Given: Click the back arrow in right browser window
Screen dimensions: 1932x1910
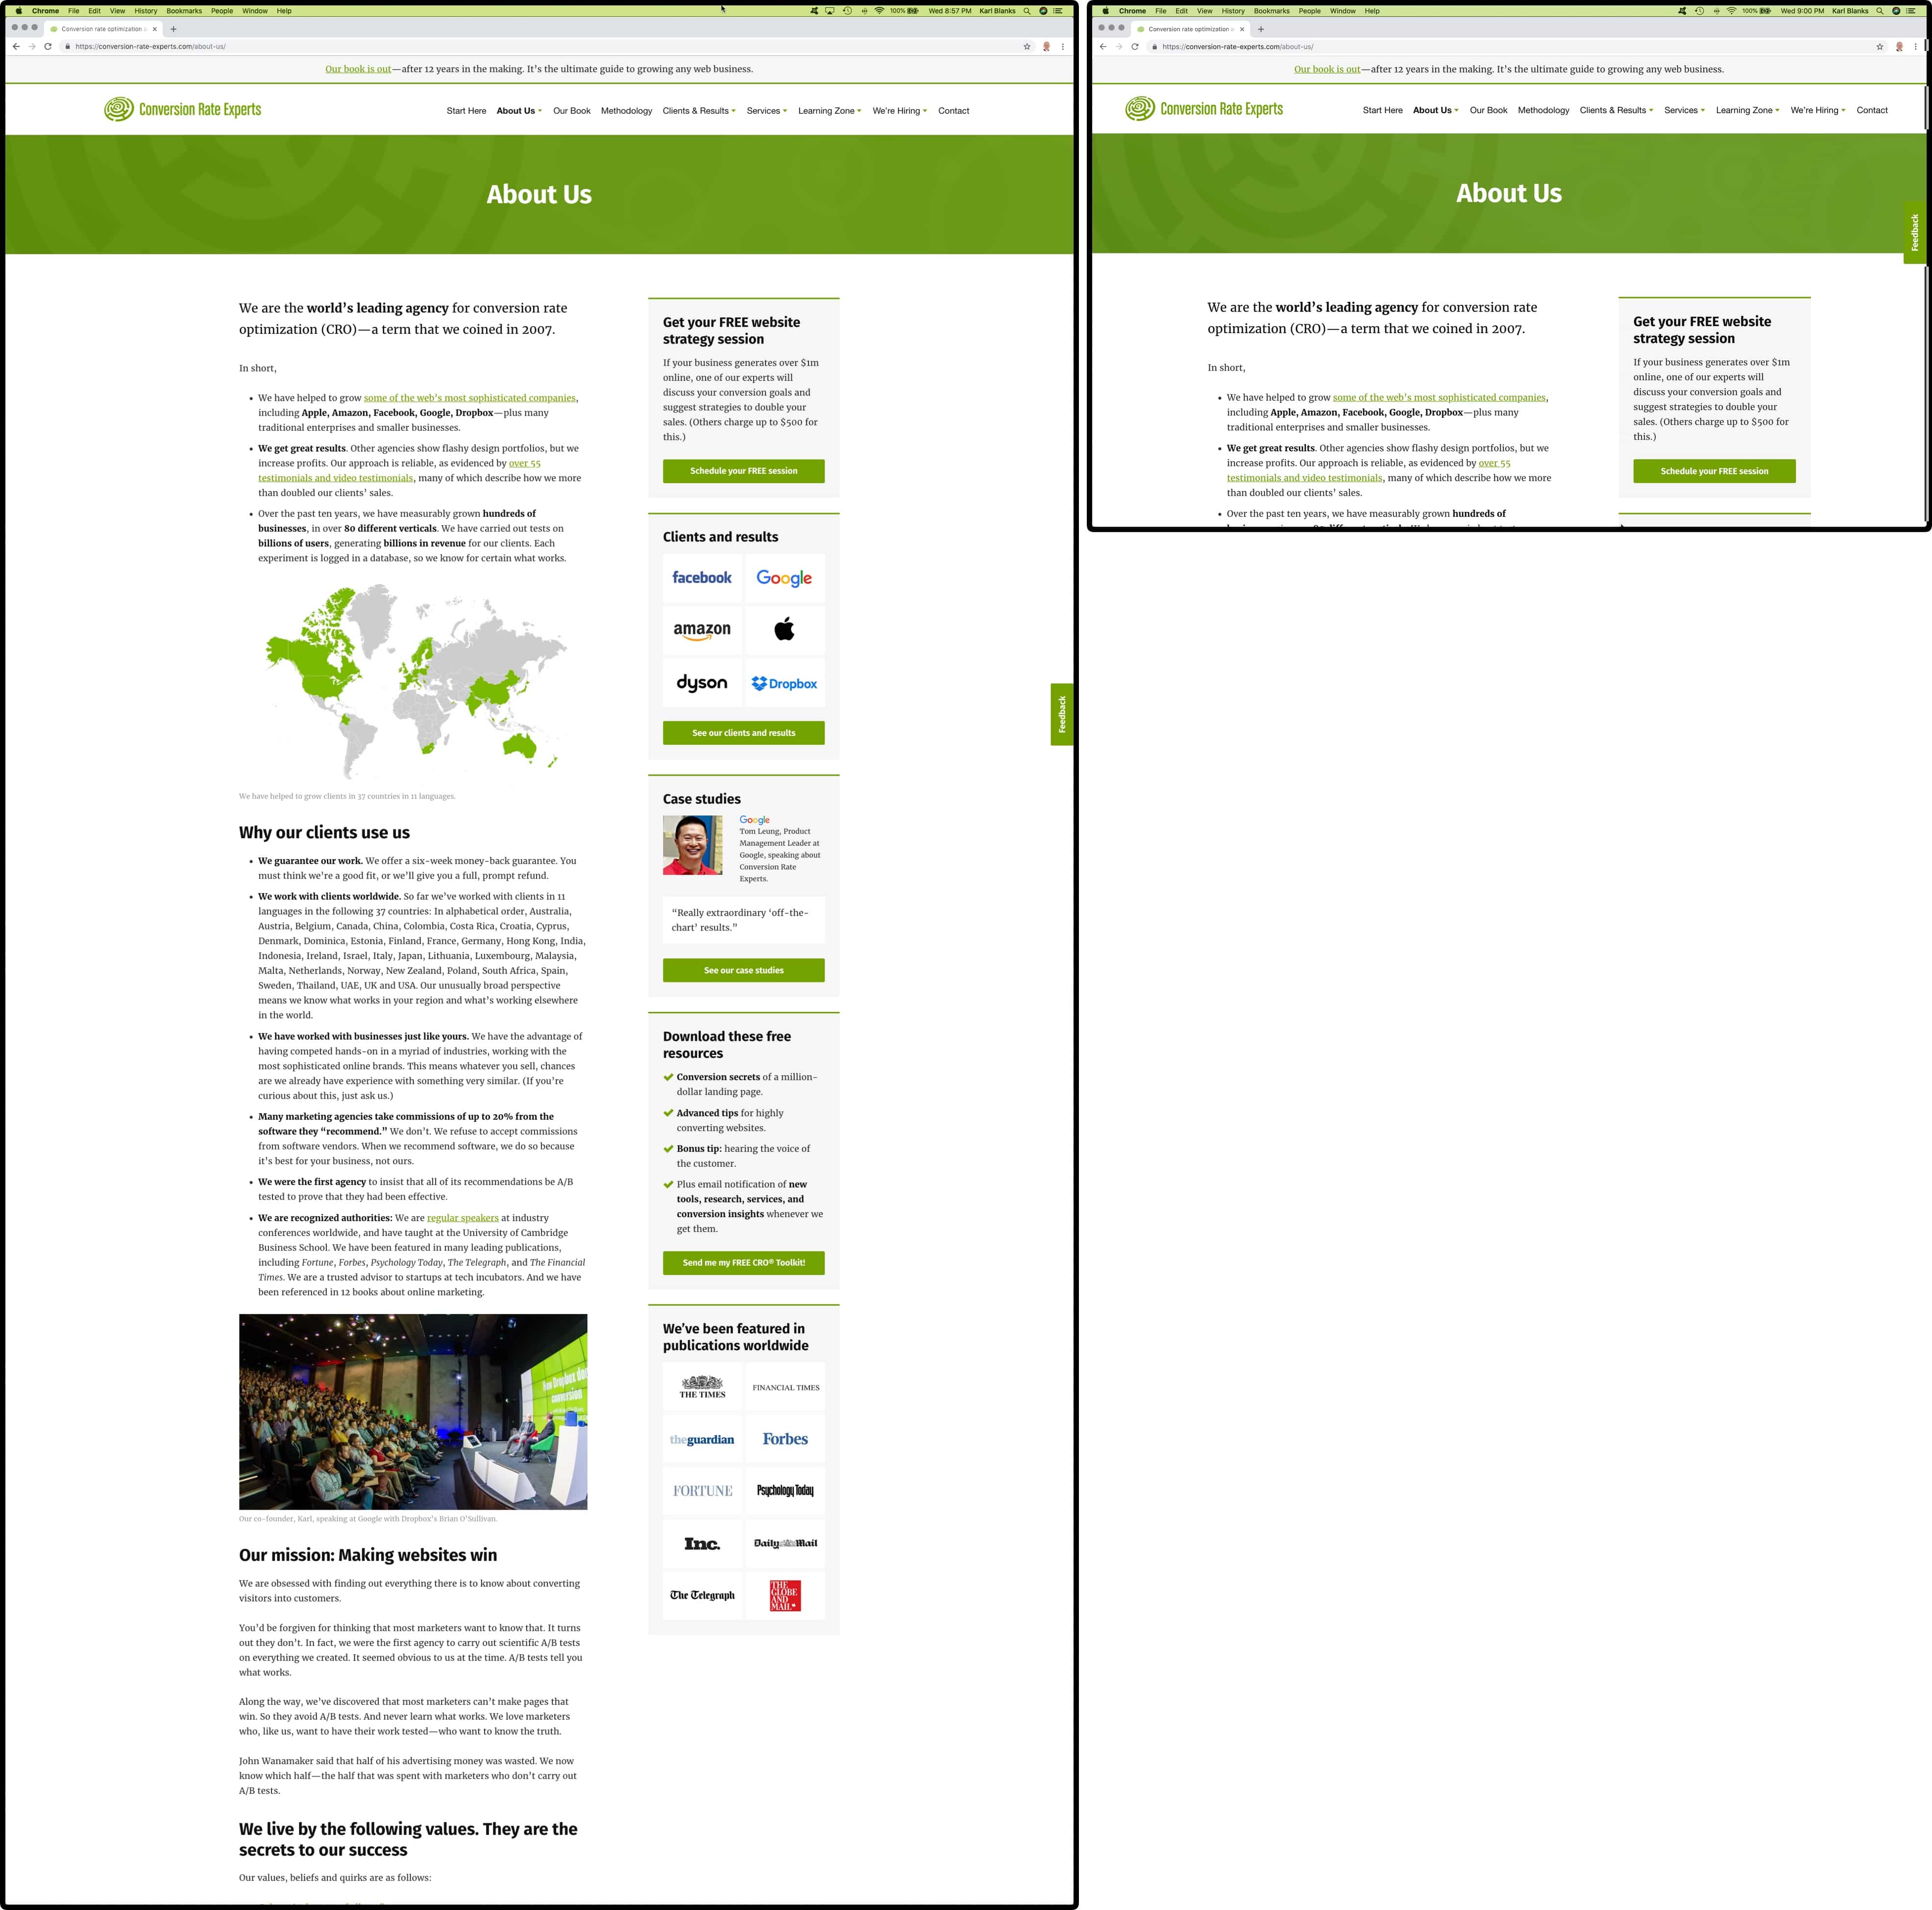Looking at the screenshot, I should point(1103,46).
